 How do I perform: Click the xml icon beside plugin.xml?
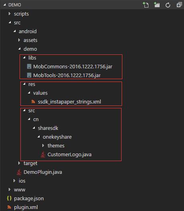click(x=9, y=207)
